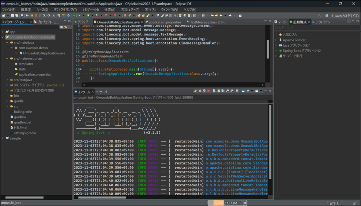Switch to application.properties editor tab

163,22
